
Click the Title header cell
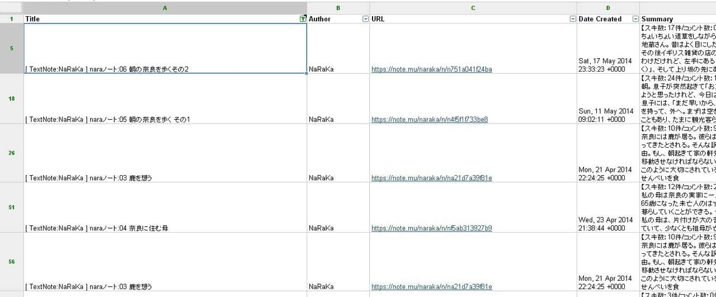(x=165, y=19)
